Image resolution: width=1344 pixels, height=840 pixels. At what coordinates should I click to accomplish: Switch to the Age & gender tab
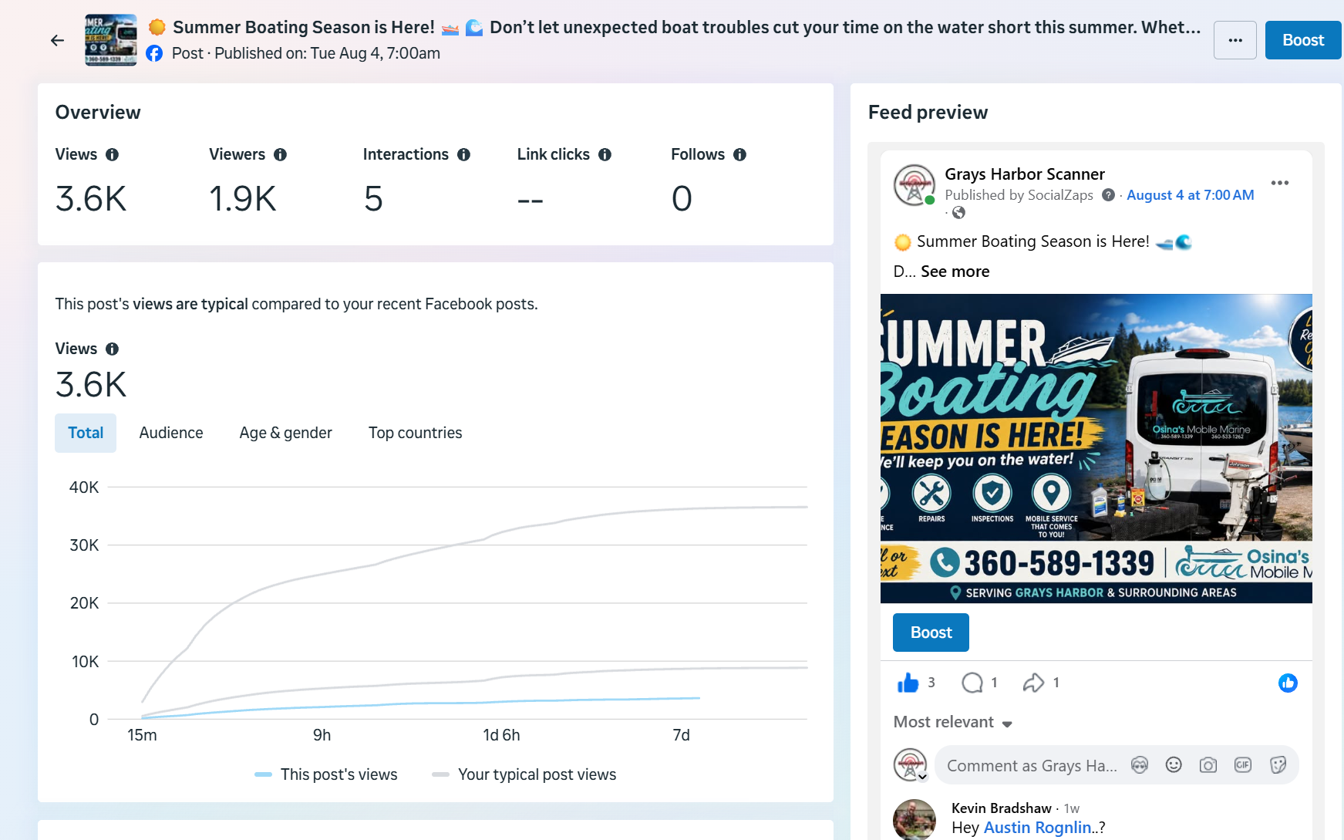point(286,433)
